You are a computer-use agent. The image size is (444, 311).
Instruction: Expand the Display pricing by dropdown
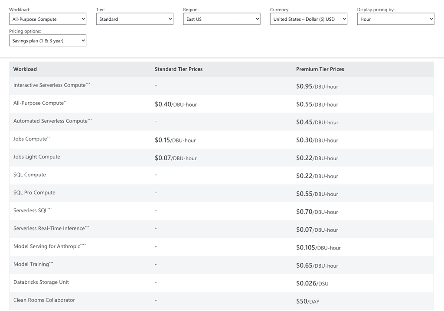click(395, 19)
